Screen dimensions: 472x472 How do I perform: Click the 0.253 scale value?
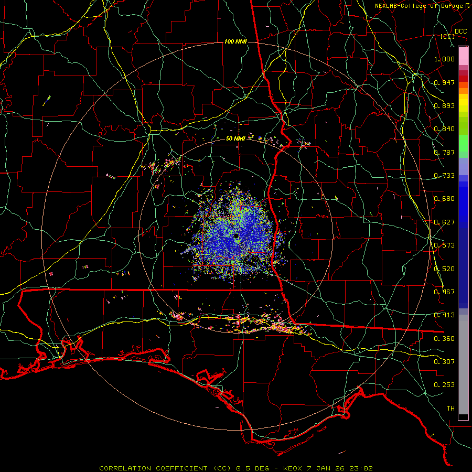tap(444, 385)
